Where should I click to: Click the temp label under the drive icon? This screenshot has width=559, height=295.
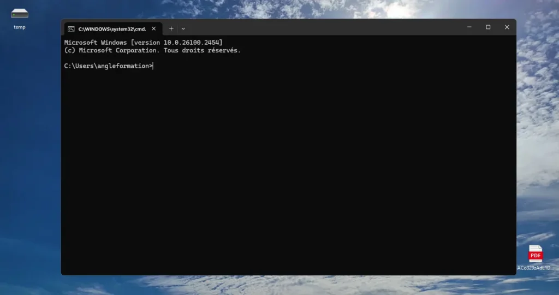point(20,27)
